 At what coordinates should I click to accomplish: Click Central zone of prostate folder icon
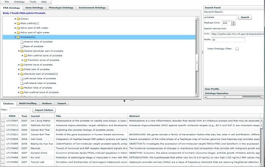coord(22,65)
